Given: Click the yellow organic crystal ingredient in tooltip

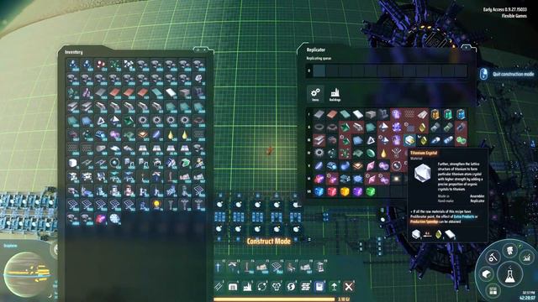Looking at the screenshot, I should click(439, 234).
